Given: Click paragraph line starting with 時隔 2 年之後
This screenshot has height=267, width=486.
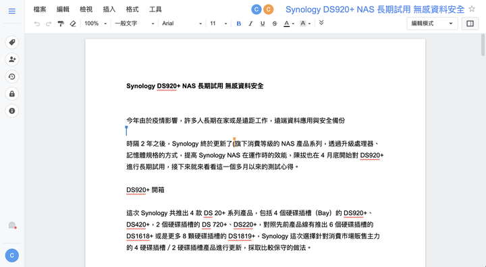Looking at the screenshot, I should 252,144.
